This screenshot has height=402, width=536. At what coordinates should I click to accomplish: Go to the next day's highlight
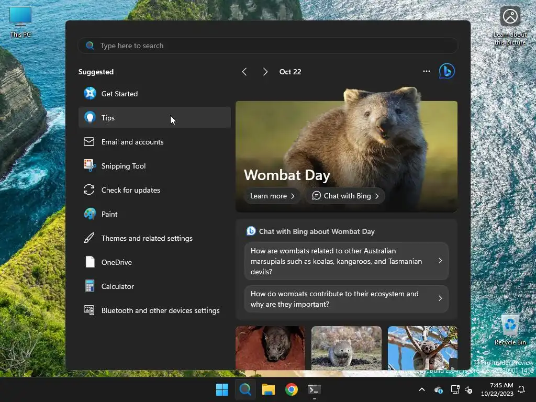click(x=265, y=72)
